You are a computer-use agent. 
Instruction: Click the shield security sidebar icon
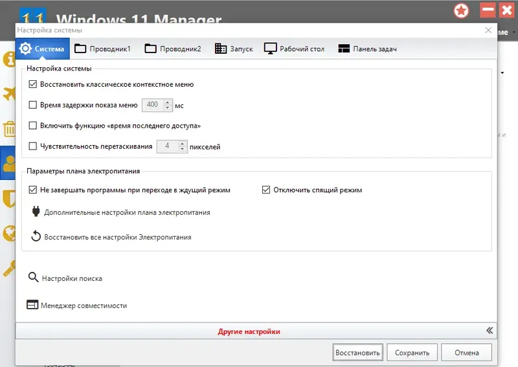tap(9, 198)
